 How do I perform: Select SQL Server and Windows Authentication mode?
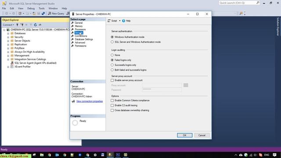112,42
